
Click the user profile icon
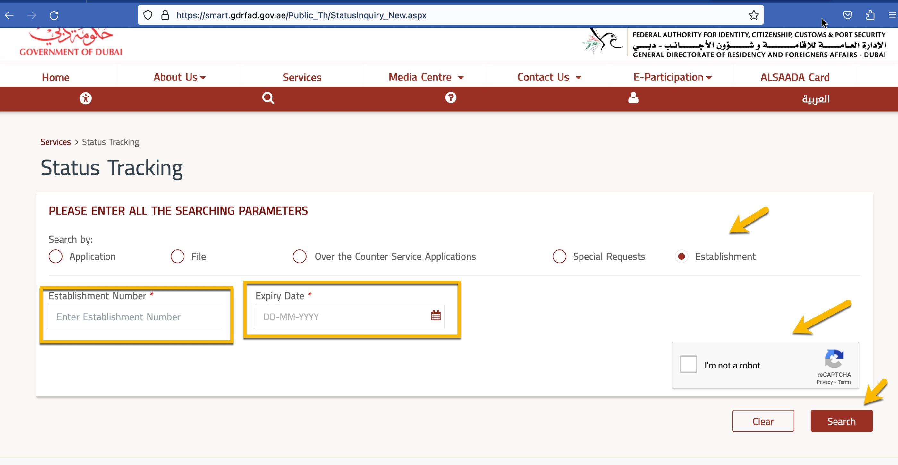pyautogui.click(x=633, y=99)
